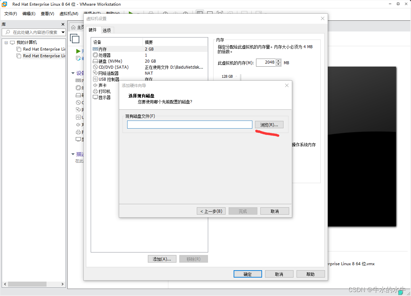Confirm settings with the 确定 button
Screen dimensions: 411x296
click(x=248, y=274)
